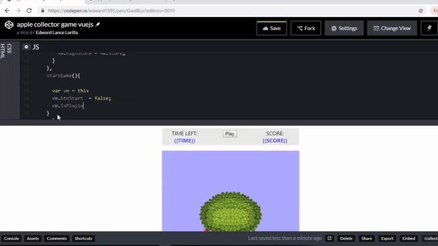Screen dimensions: 438x246
Task: Place cursor on vm.IsPlayin line
Action: (68, 106)
